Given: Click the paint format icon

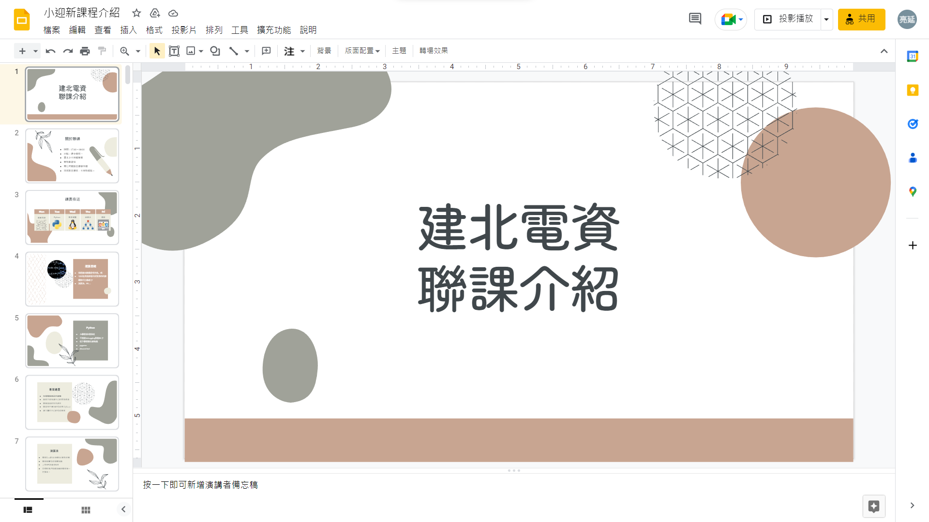Looking at the screenshot, I should [x=102, y=51].
